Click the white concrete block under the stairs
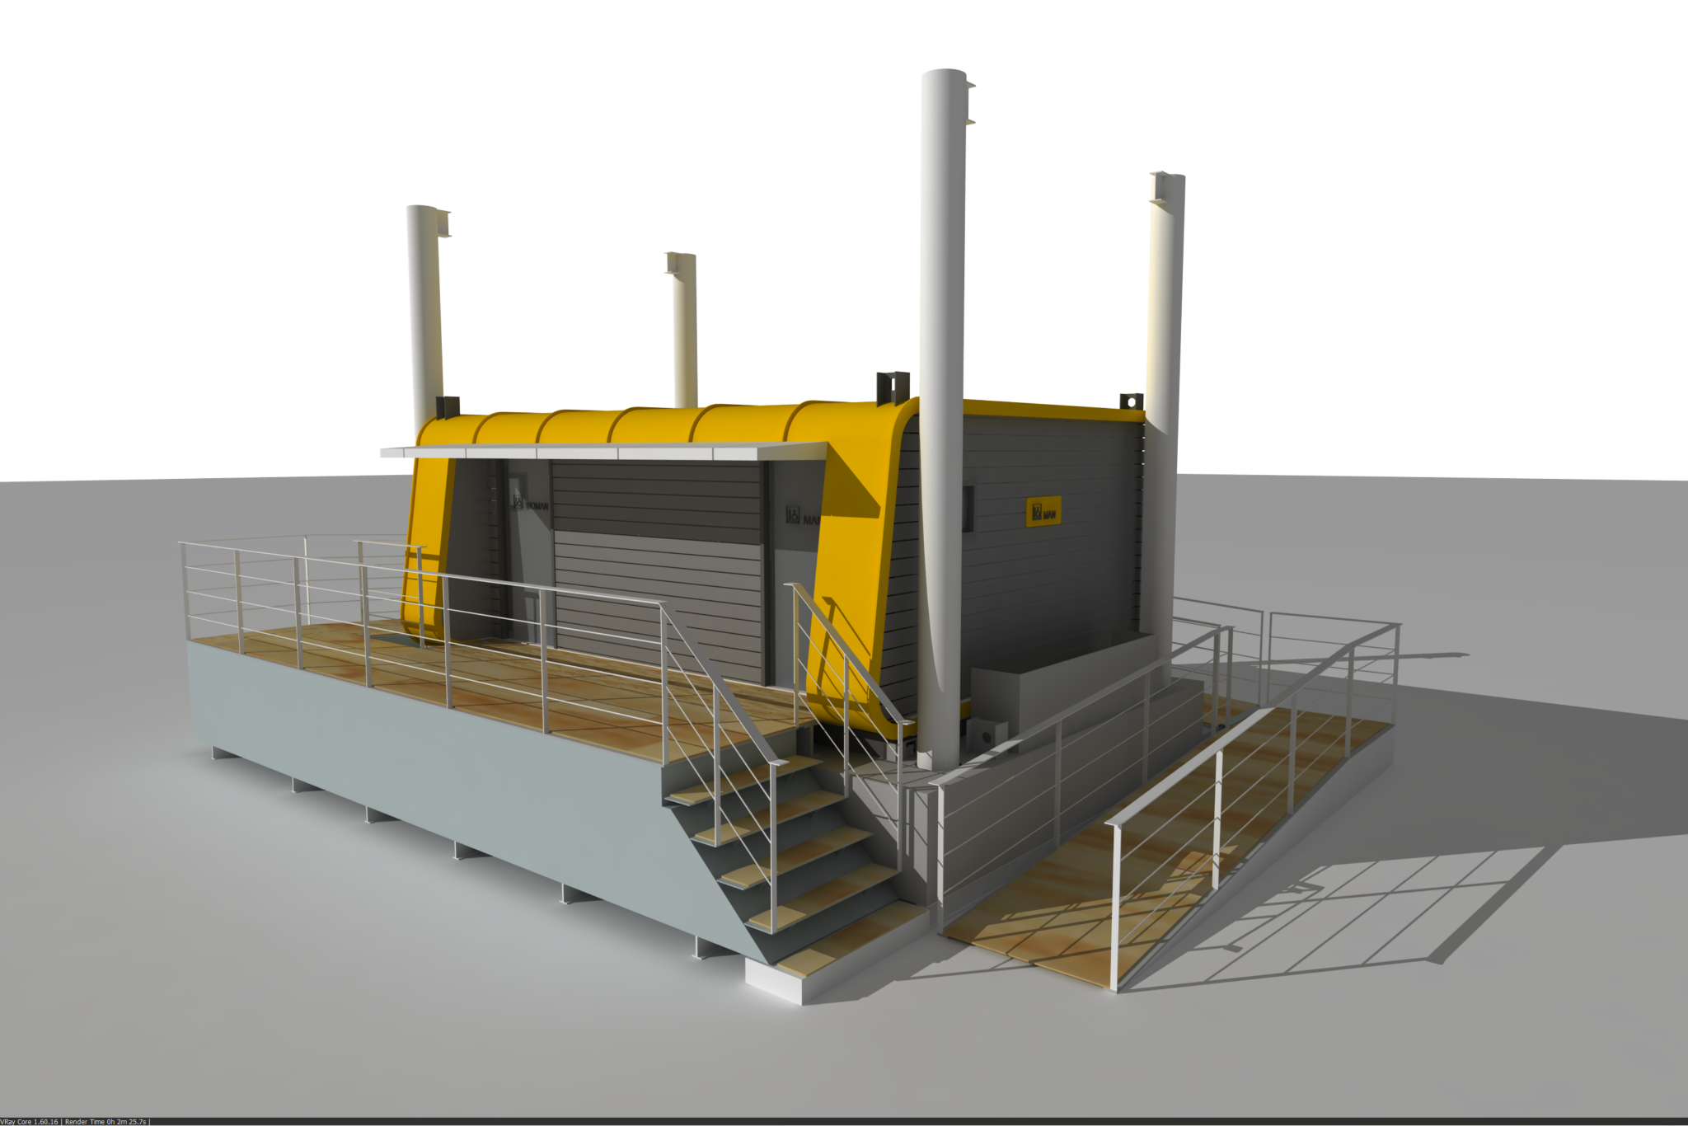Image resolution: width=1688 pixels, height=1126 pixels. 775,979
